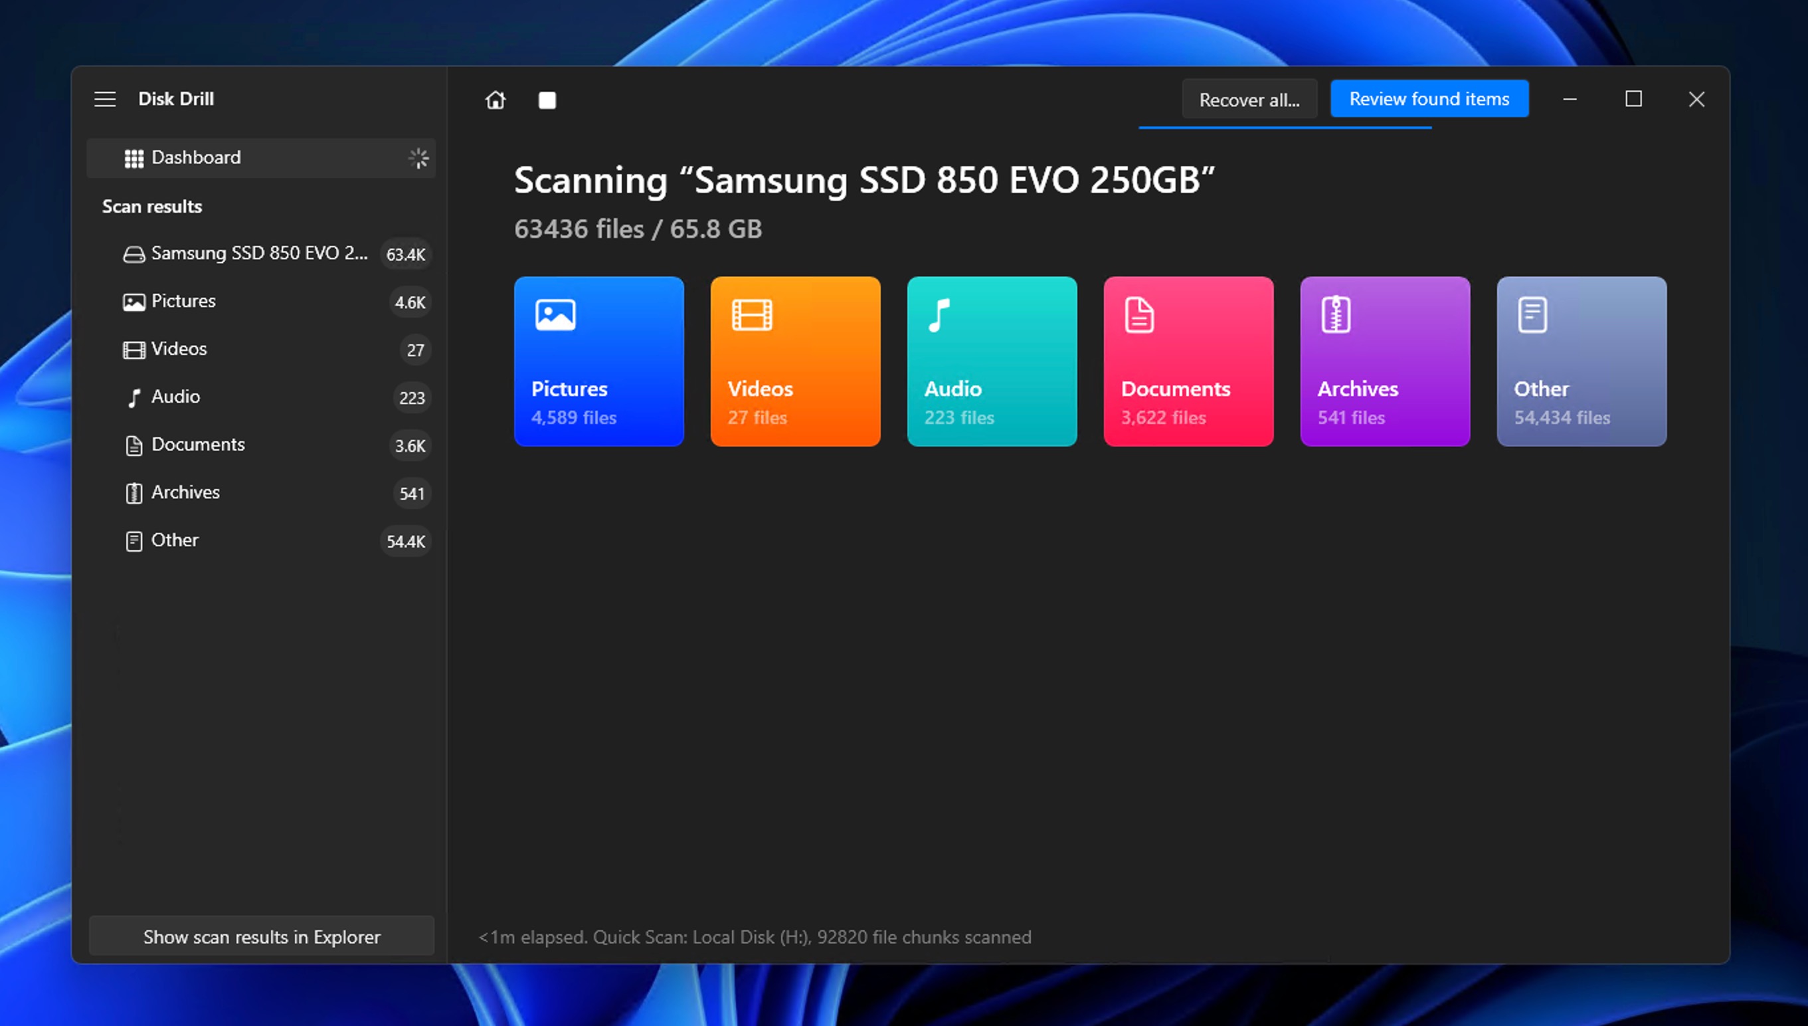Minimize the Disk Drill window
The width and height of the screenshot is (1808, 1026).
1570,100
